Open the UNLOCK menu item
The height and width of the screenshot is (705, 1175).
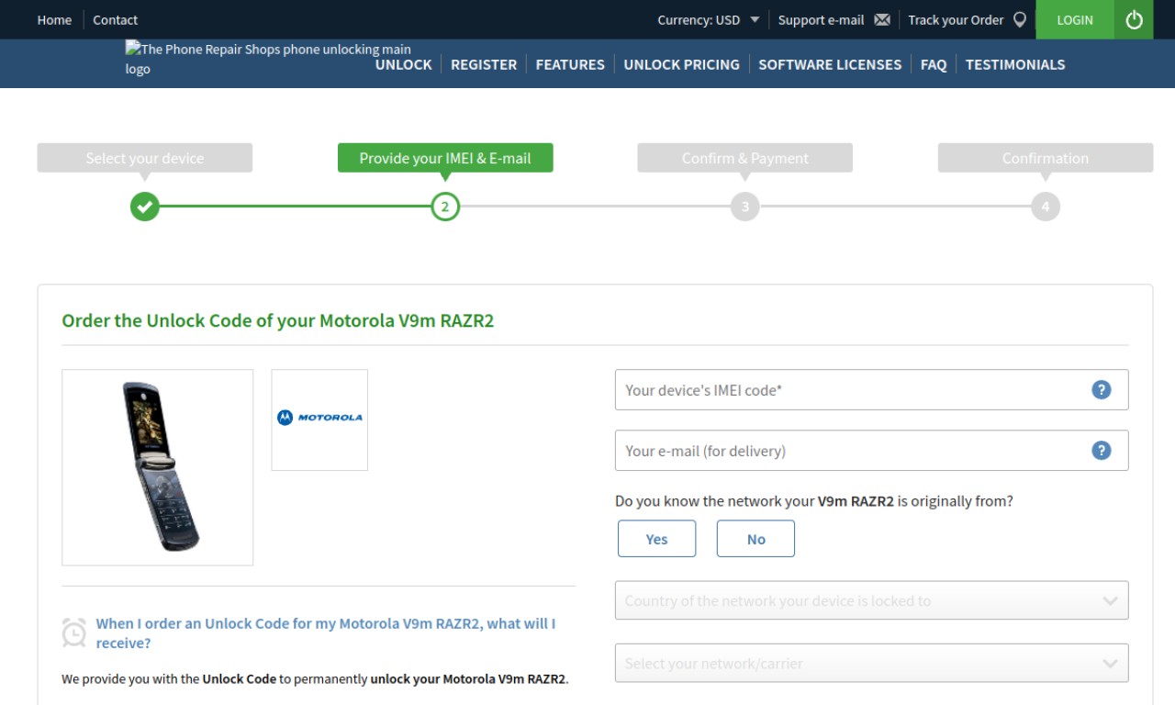click(x=403, y=64)
